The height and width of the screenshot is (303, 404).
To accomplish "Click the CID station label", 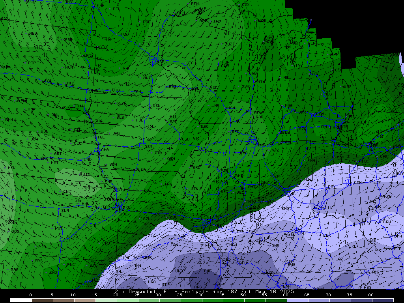I will tap(186, 139).
